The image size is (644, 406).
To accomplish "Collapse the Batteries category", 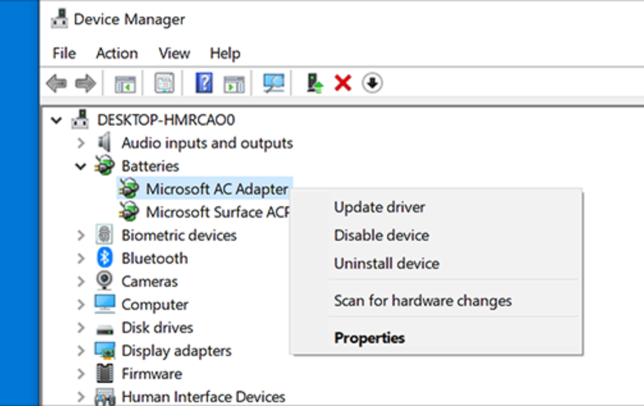I will point(80,166).
